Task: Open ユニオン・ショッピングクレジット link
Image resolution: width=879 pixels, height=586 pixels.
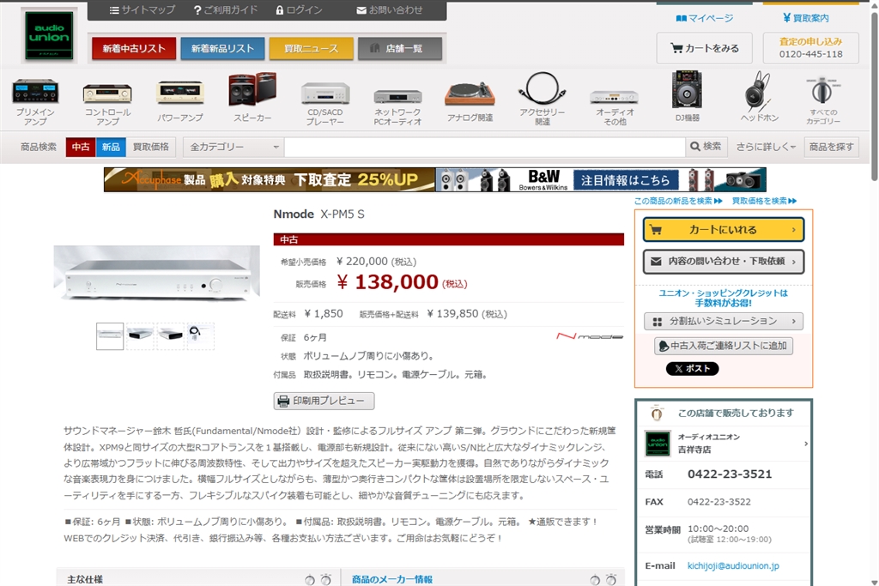Action: (723, 298)
